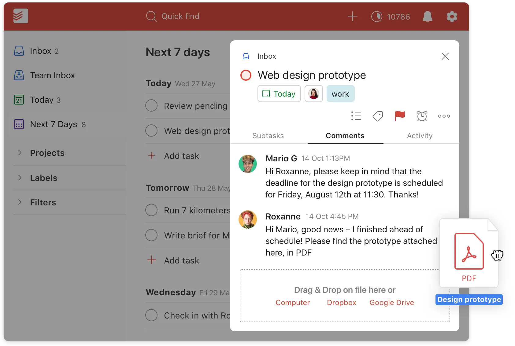Image resolution: width=515 pixels, height=346 pixels.
Task: Click Add task under Tomorrow
Action: click(x=173, y=260)
